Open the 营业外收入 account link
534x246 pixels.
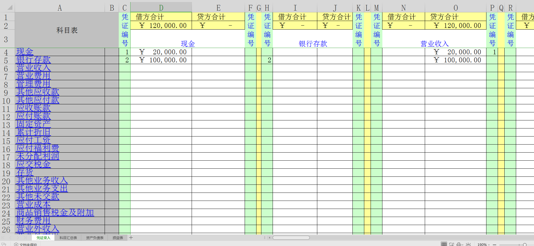click(38, 229)
